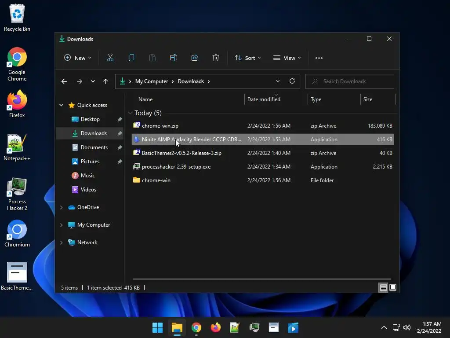
Task: Click Chrome icon on taskbar
Action: point(196,327)
